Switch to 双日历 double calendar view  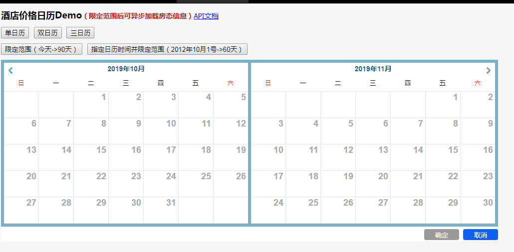click(48, 33)
